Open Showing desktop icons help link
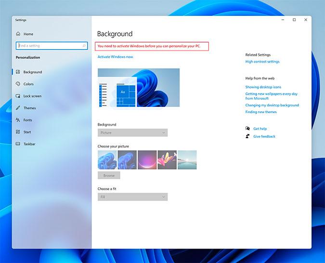Screen dimensions: 325x263 tap(263, 87)
